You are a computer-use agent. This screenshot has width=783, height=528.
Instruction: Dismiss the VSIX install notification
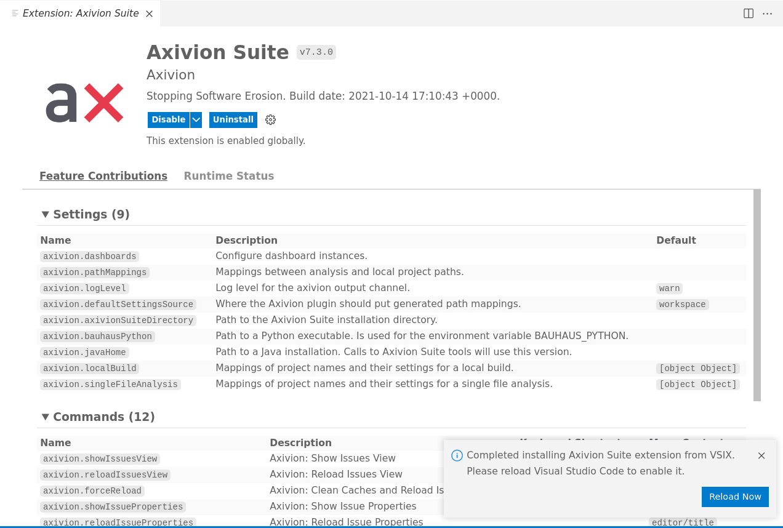point(761,455)
